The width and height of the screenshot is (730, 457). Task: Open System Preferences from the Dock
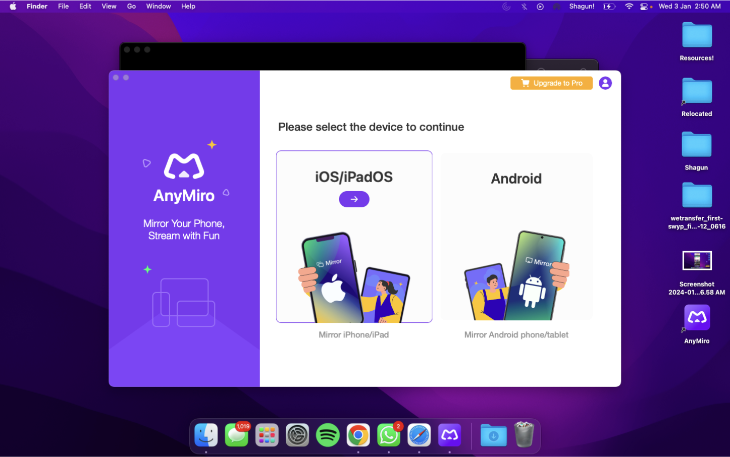coord(297,435)
